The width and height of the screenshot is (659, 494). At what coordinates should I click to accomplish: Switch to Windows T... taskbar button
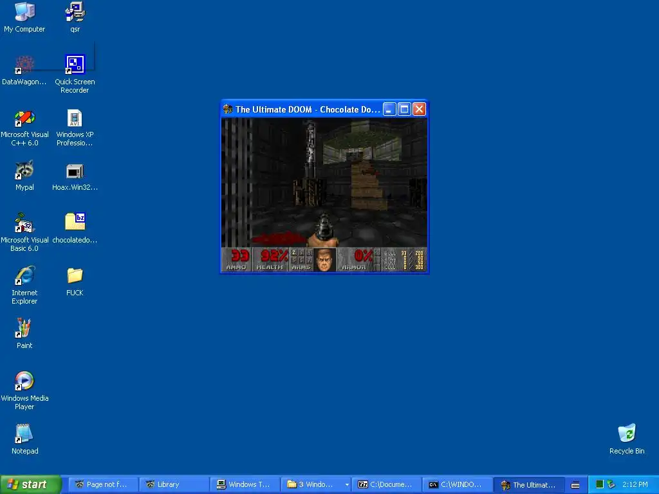point(245,484)
